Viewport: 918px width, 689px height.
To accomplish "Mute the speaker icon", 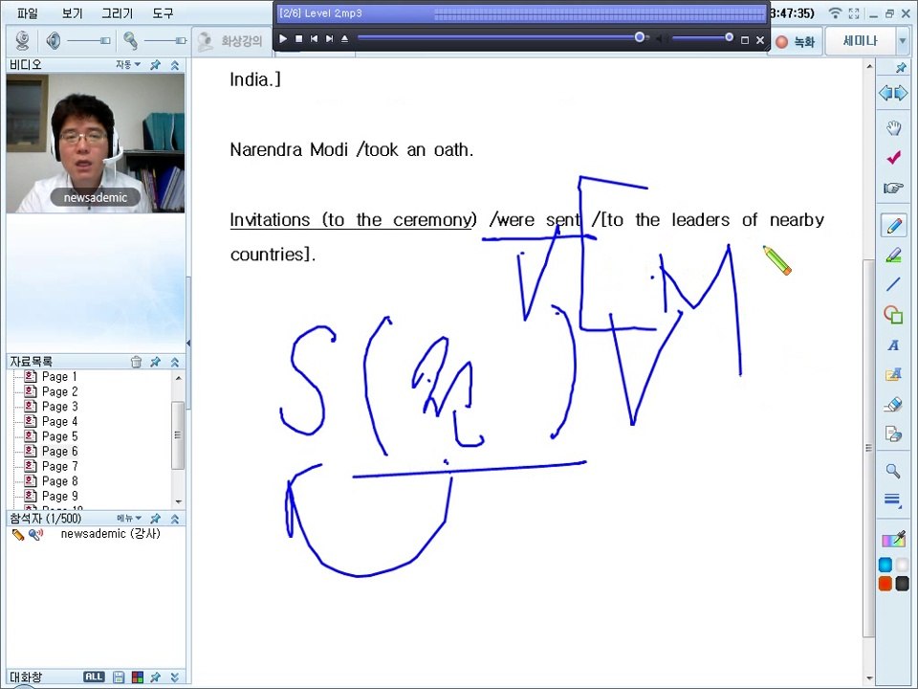I will coord(54,41).
